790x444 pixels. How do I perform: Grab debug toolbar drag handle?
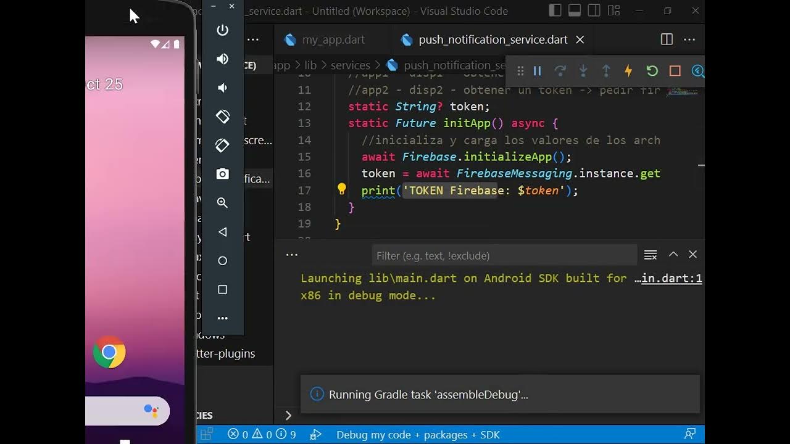pos(520,71)
